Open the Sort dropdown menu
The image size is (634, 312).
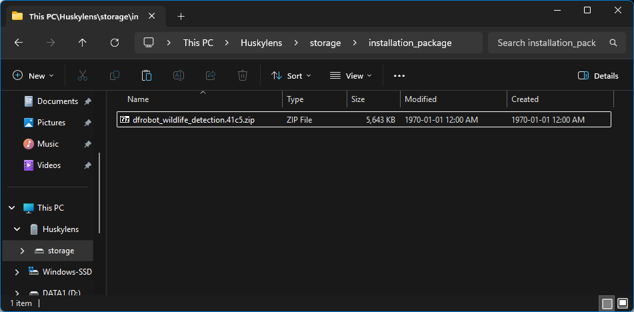click(x=291, y=76)
